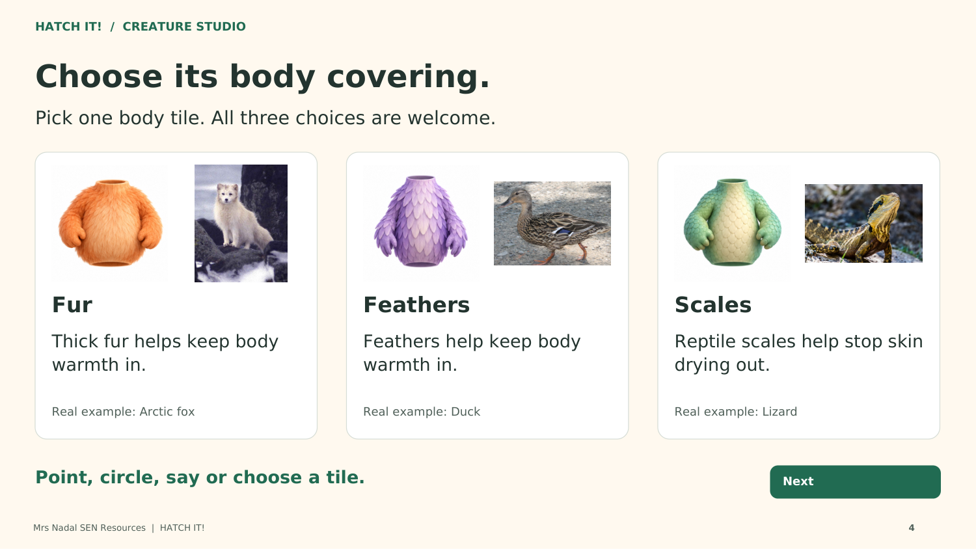Screen dimensions: 976x549
Task: Select the purple feathered body icon
Action: pos(421,221)
